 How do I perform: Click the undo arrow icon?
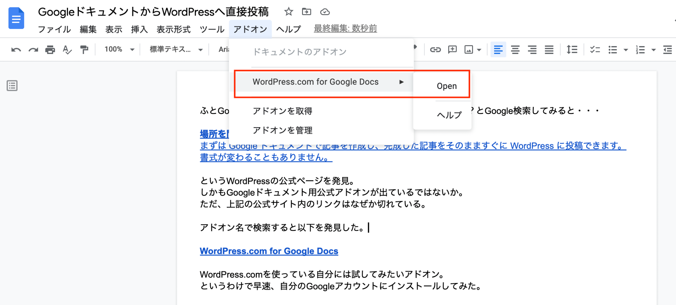tap(16, 50)
